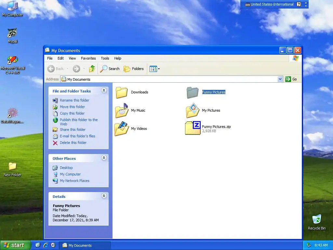Click the Go button
Image resolution: width=333 pixels, height=250 pixels.
tap(291, 79)
